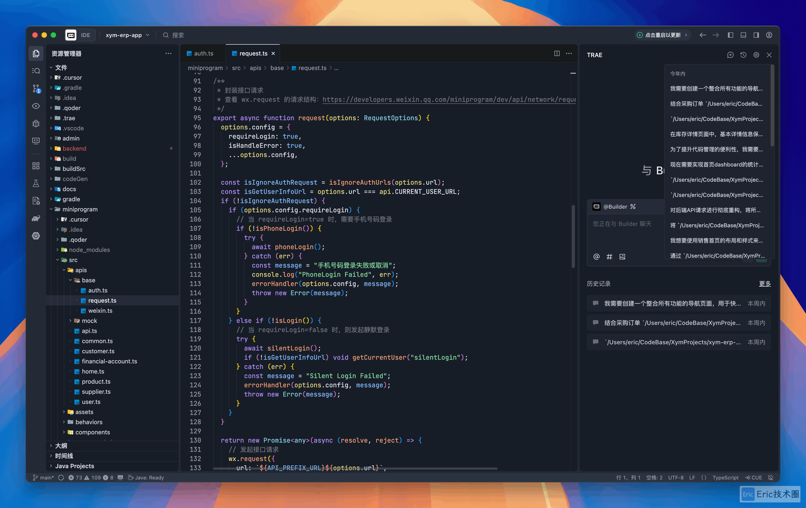Click the Extensions grid icon in sidebar

(x=35, y=165)
